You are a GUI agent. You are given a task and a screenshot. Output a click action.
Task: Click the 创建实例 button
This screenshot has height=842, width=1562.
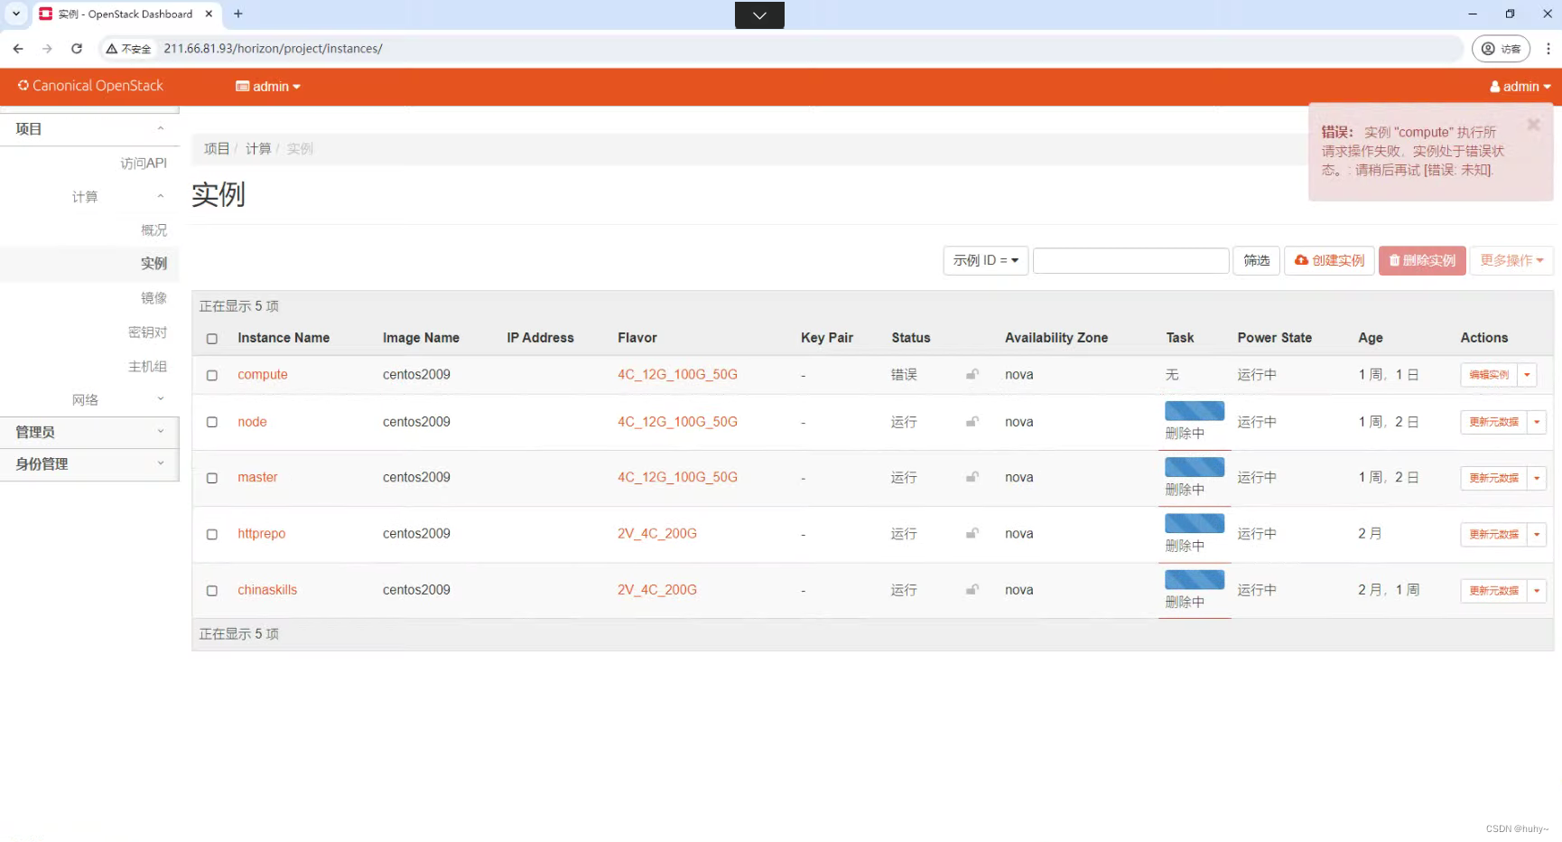pos(1329,260)
